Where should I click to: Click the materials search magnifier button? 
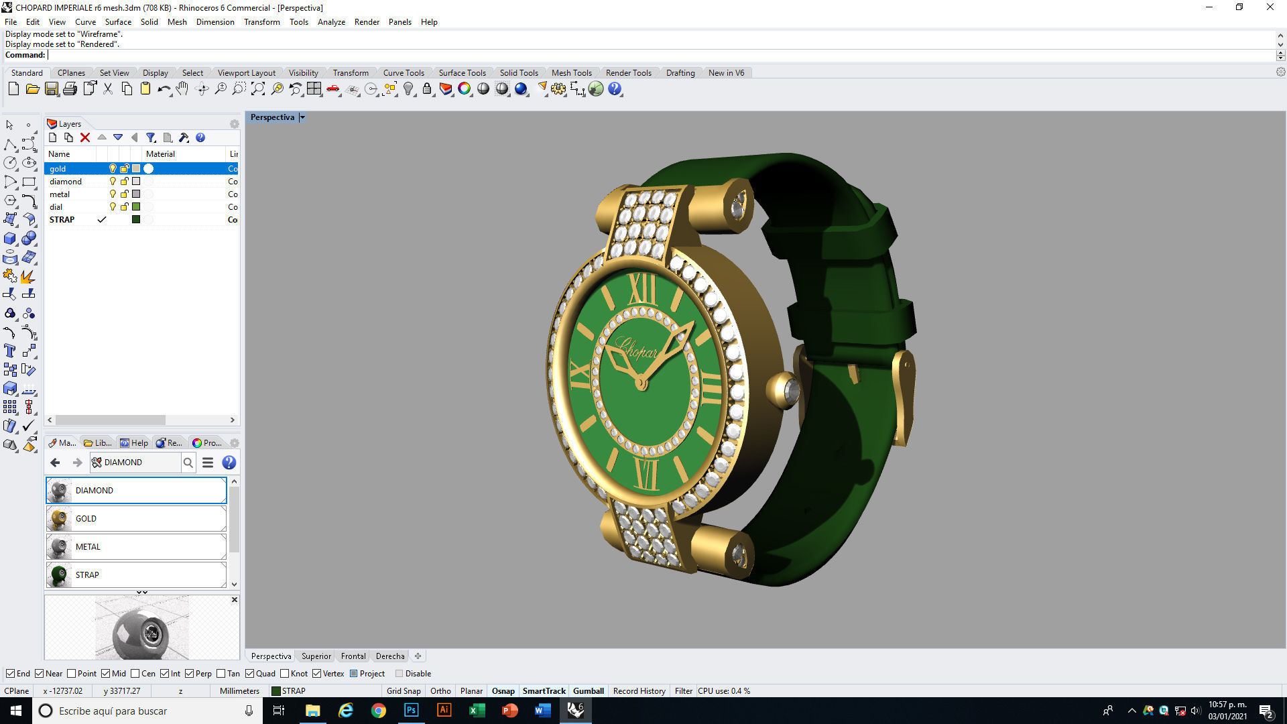[188, 463]
